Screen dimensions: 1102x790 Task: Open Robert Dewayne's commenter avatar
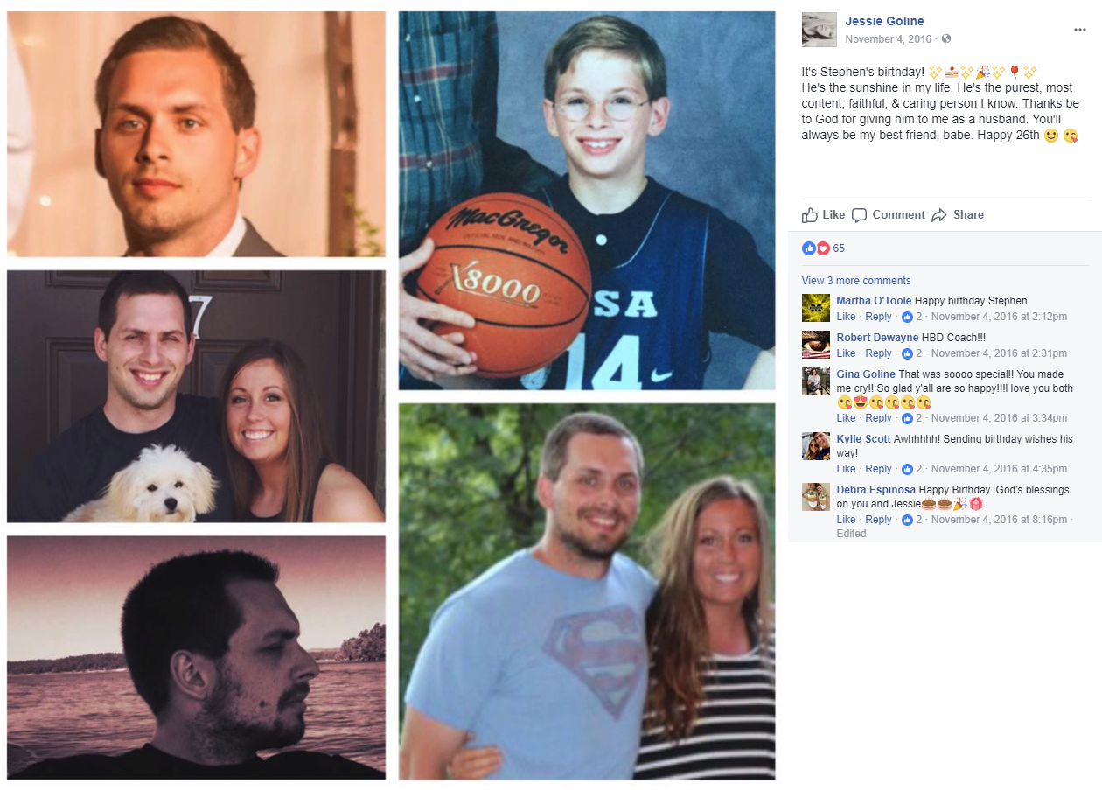(816, 345)
